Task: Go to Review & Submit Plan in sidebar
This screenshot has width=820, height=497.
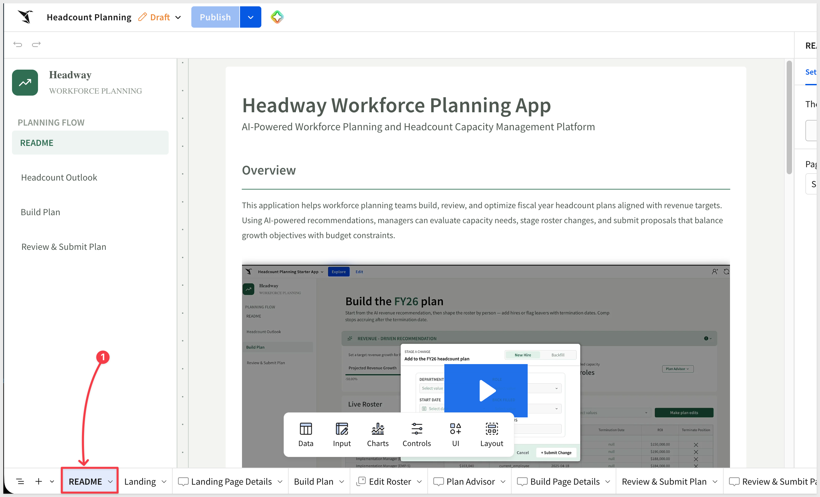Action: point(64,247)
